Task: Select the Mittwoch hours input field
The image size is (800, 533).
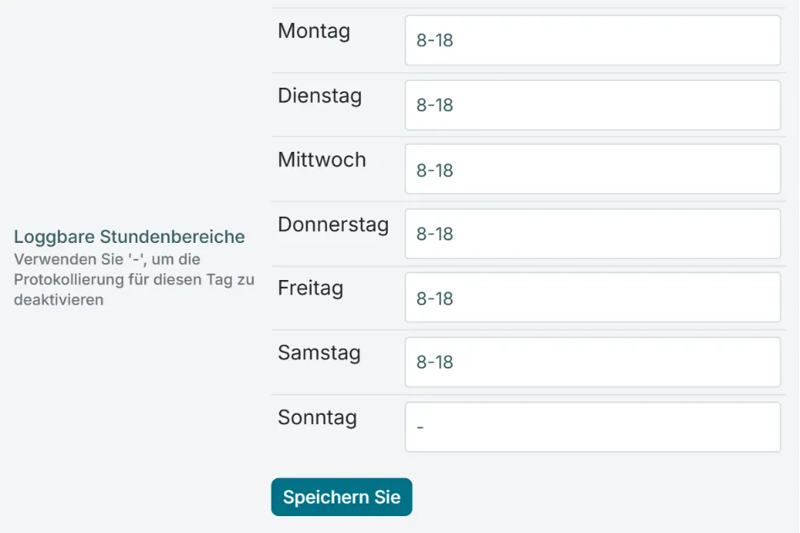Action: [x=593, y=169]
